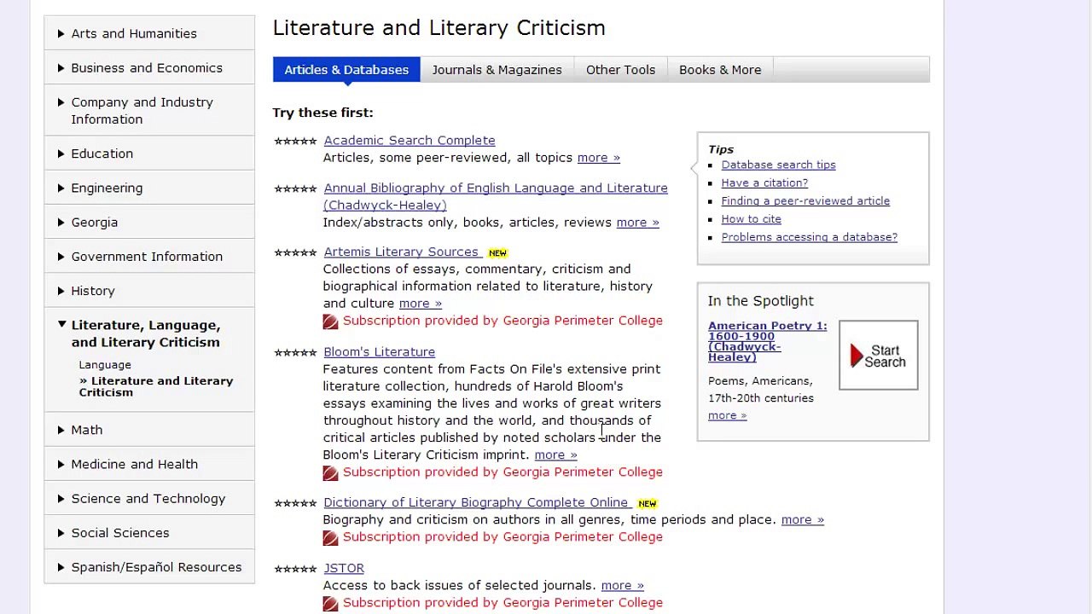Show more about American Poetry spotlight
The width and height of the screenshot is (1092, 614).
click(x=727, y=415)
